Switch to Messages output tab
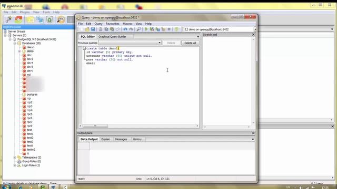This screenshot has width=337, height=189. (121, 139)
